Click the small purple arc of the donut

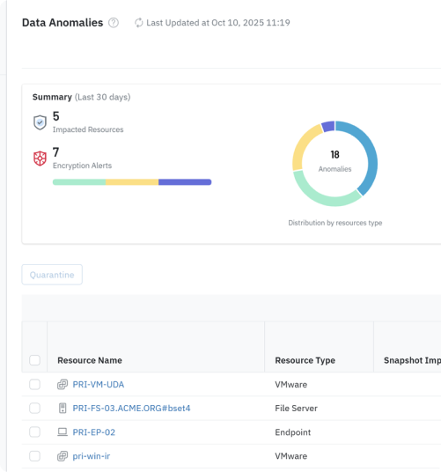point(328,126)
